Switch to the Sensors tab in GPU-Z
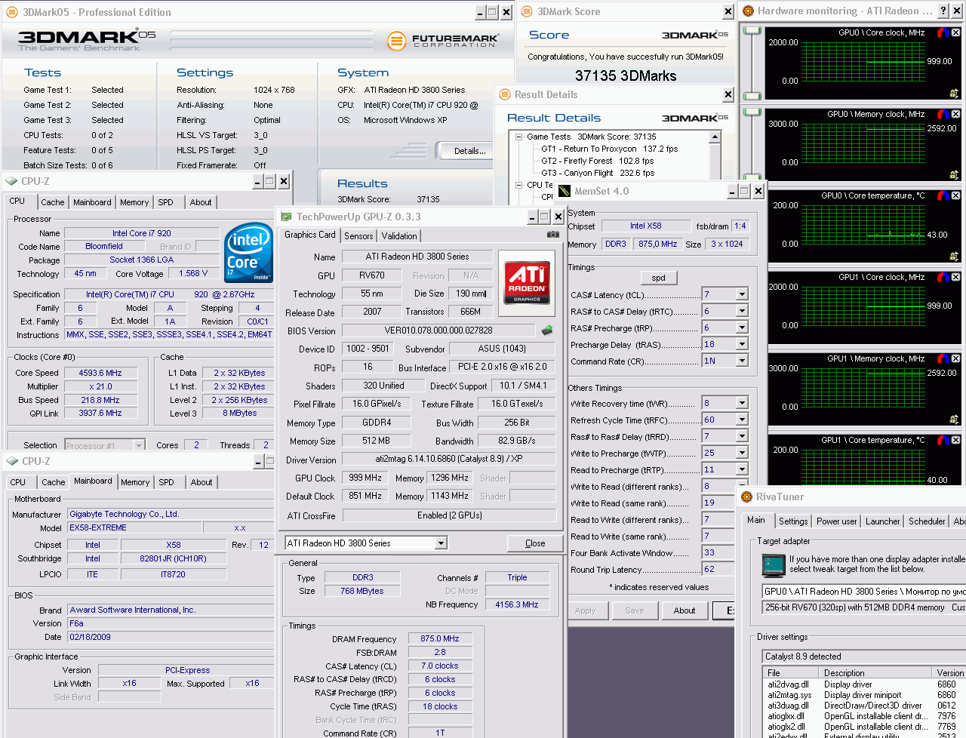 [x=358, y=236]
